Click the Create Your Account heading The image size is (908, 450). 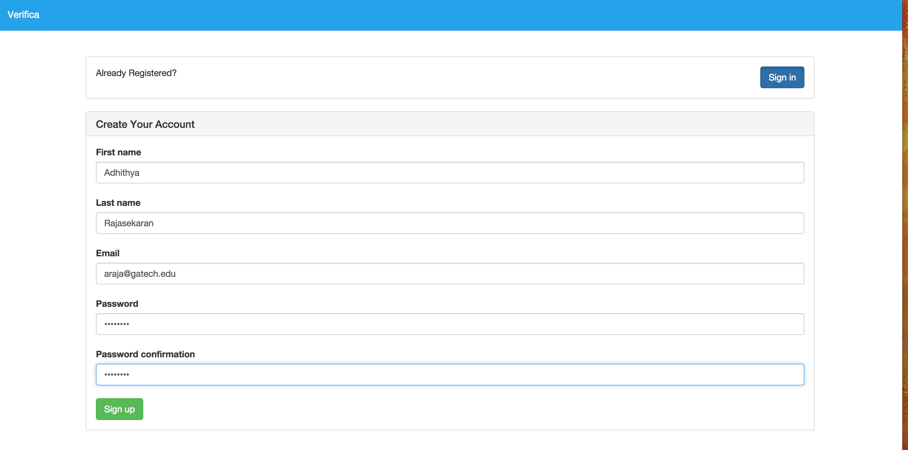click(145, 124)
